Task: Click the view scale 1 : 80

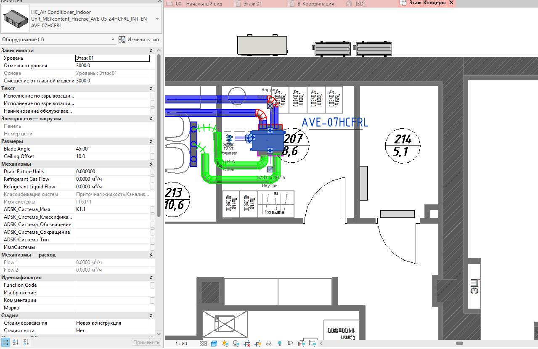Action: [181, 344]
